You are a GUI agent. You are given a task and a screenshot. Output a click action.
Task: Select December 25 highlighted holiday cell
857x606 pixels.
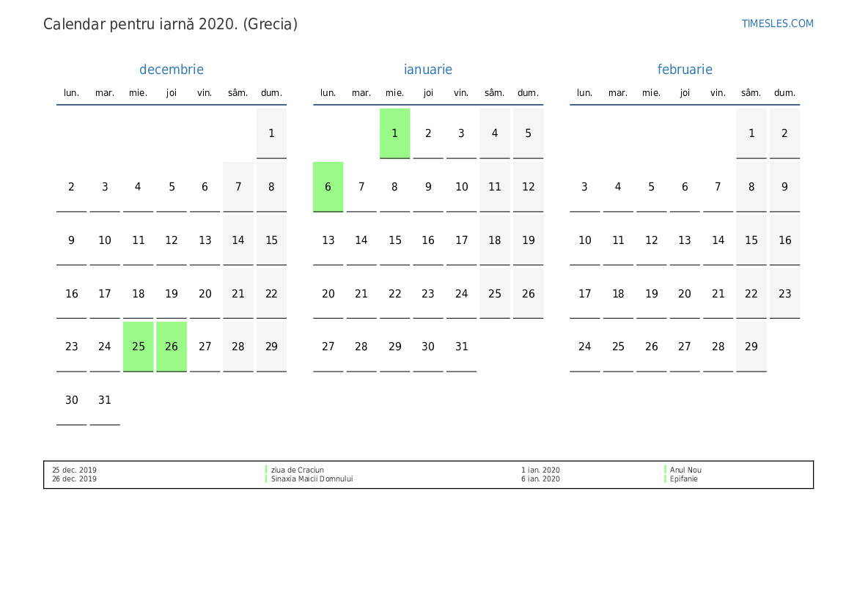(x=139, y=347)
